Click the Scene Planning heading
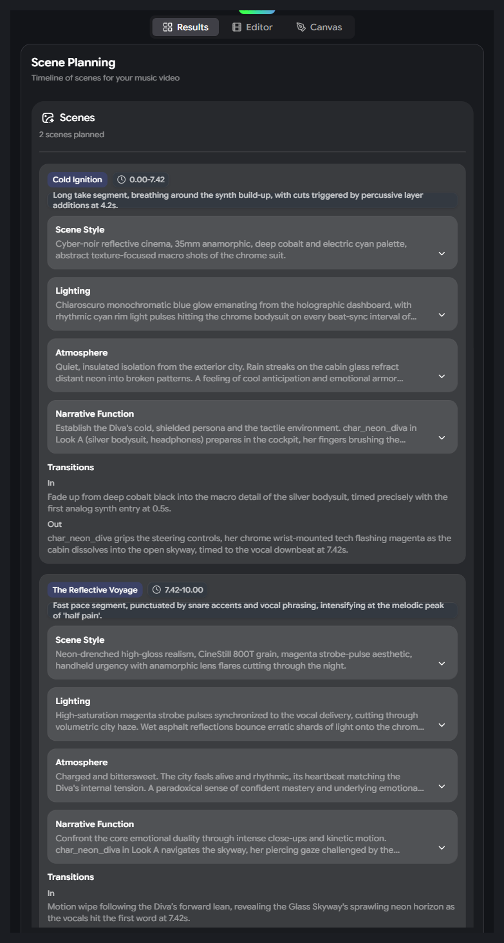The width and height of the screenshot is (504, 943). pos(73,62)
